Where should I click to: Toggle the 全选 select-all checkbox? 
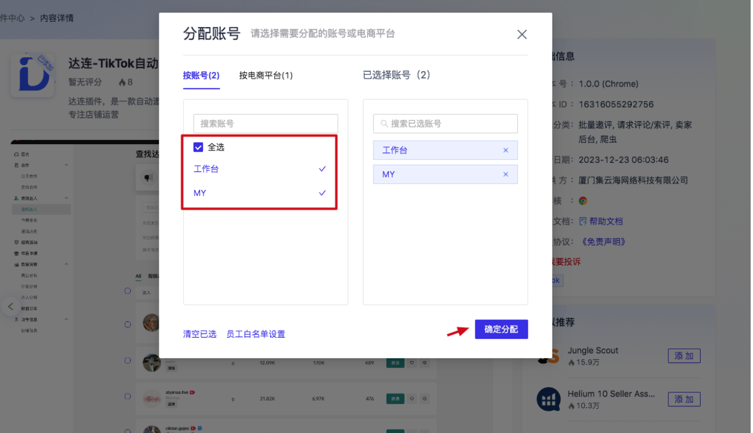tap(198, 148)
